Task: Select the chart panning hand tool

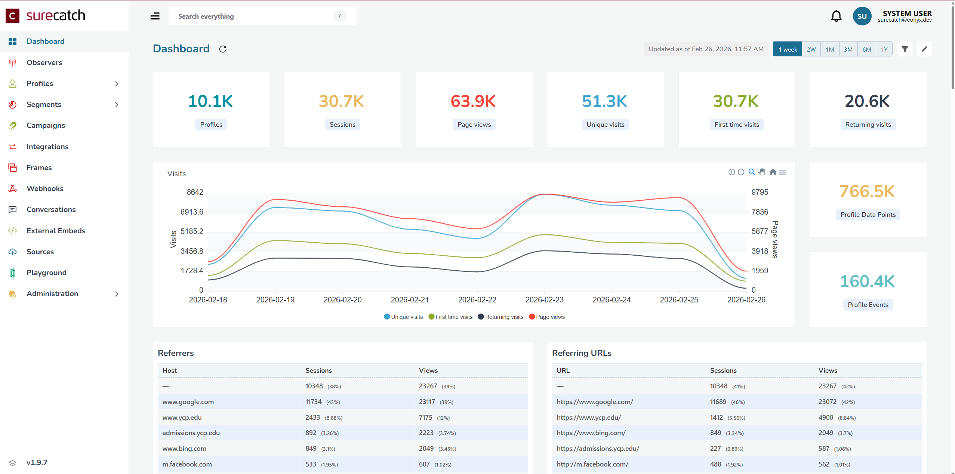Action: 762,172
